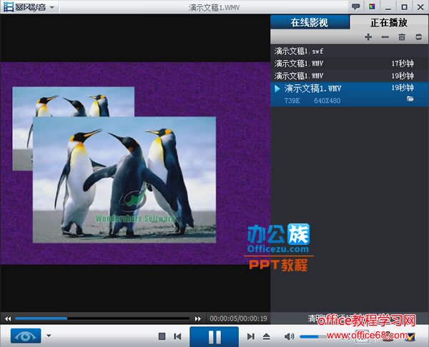Go to the previous track
Screen dimensions: 429x347
click(x=177, y=336)
